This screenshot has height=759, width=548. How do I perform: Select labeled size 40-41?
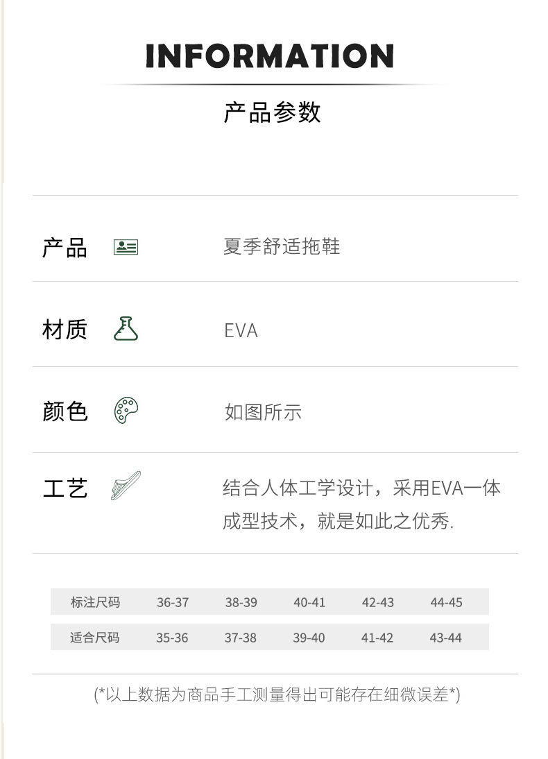pyautogui.click(x=309, y=602)
